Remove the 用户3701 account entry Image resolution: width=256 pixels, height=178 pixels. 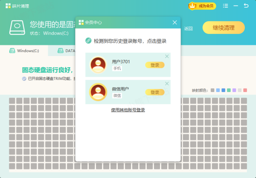coord(167,56)
